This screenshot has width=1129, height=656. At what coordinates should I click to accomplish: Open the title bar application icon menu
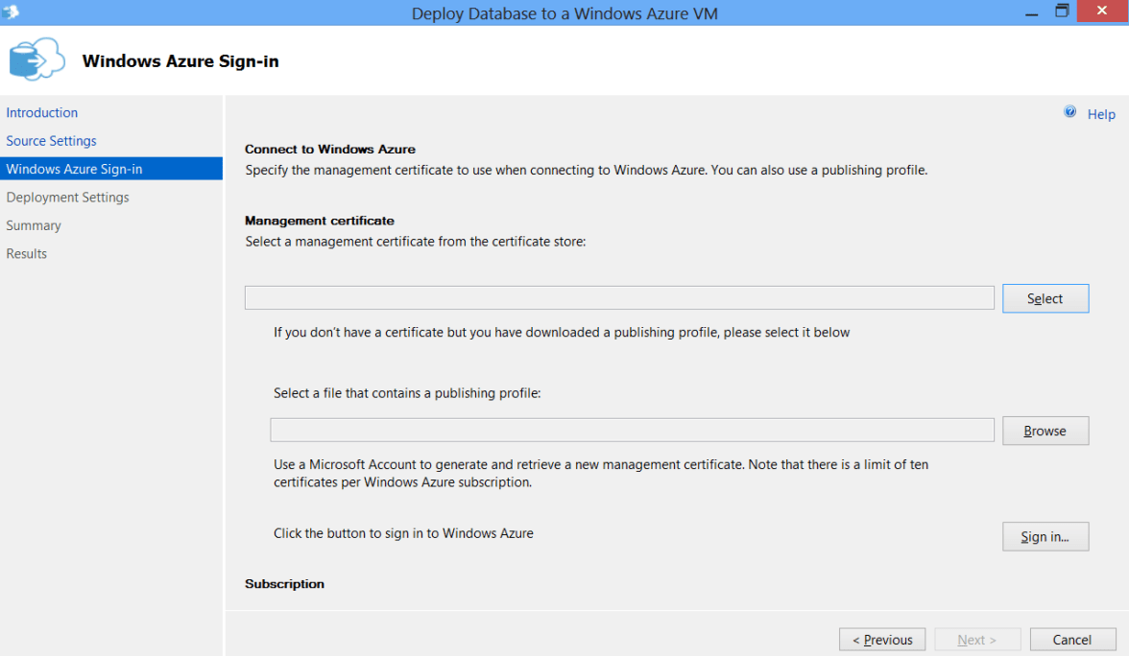click(12, 12)
